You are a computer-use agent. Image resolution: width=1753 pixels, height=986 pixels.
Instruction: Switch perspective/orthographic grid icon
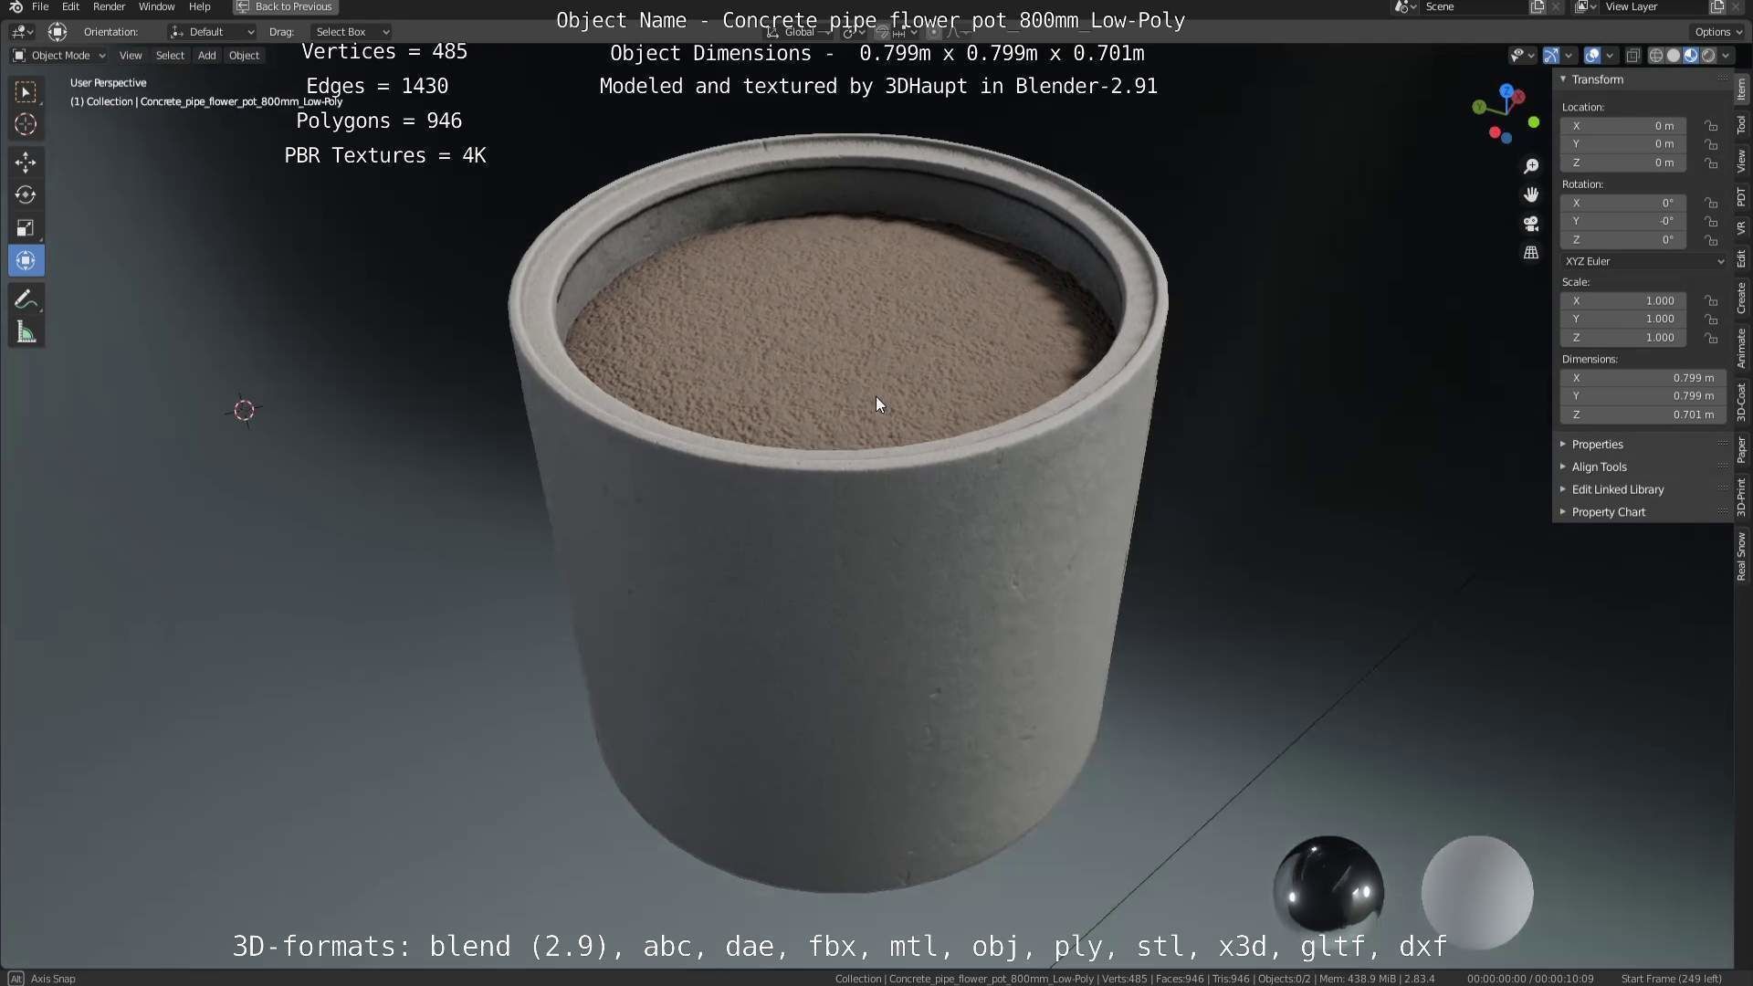1531,252
